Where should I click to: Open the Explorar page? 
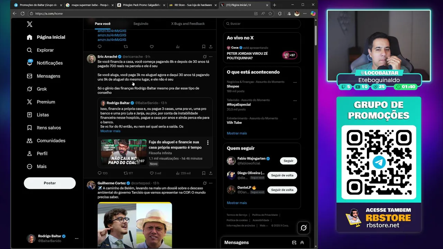(x=40, y=50)
